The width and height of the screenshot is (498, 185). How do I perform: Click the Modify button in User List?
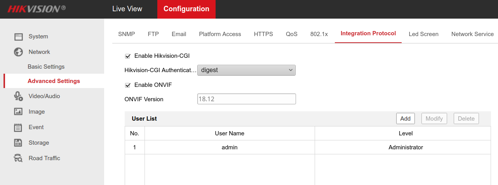click(x=434, y=119)
